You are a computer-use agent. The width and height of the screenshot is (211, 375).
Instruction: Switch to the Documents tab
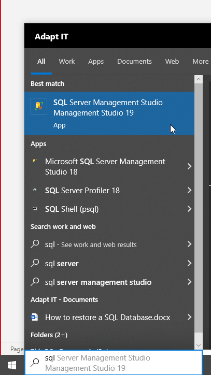tap(134, 62)
